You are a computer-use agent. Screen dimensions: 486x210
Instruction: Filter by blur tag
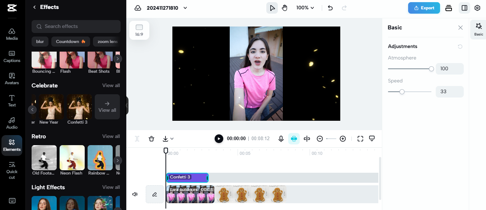point(40,42)
